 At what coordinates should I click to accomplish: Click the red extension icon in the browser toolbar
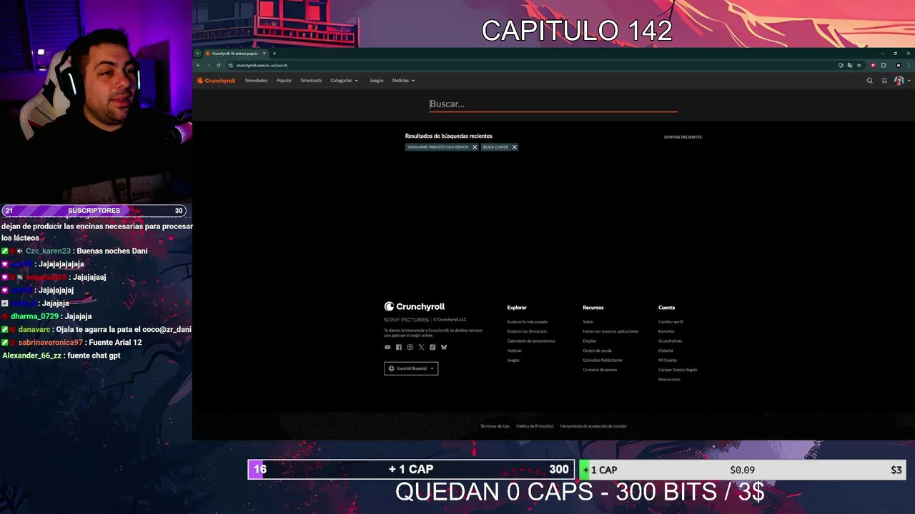point(873,65)
